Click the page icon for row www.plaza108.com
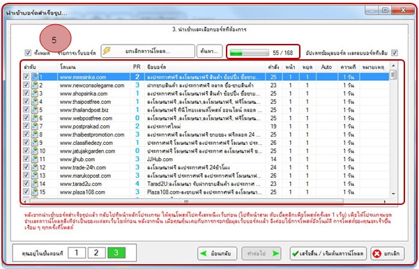 click(x=35, y=192)
